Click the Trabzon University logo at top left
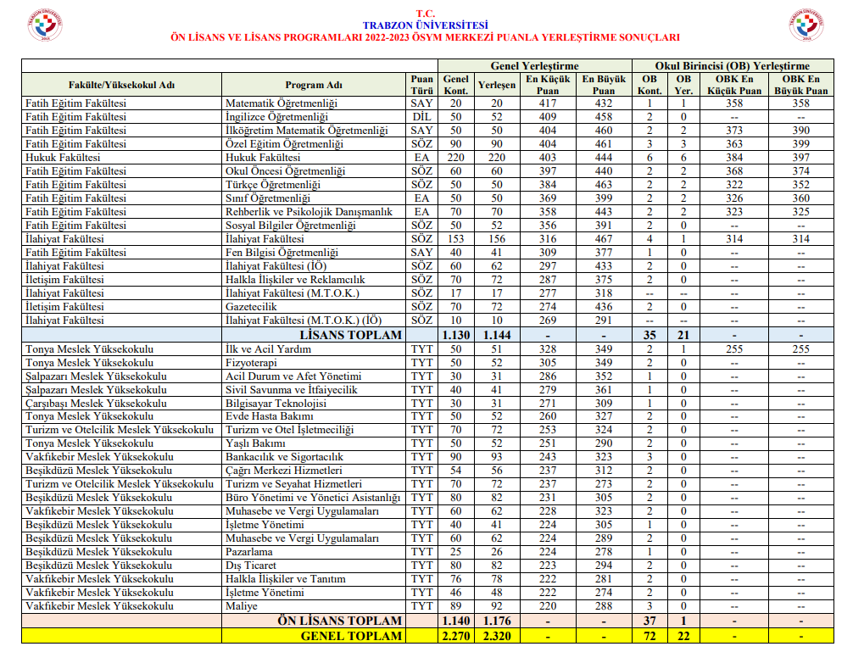 pyautogui.click(x=45, y=25)
